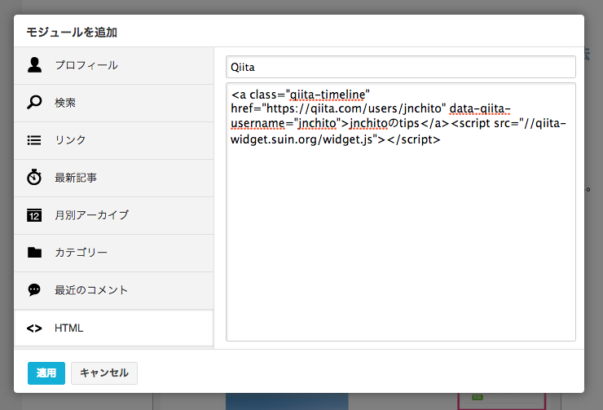This screenshot has height=410, width=603.
Task: Select the カテゴリー module
Action: click(x=114, y=253)
